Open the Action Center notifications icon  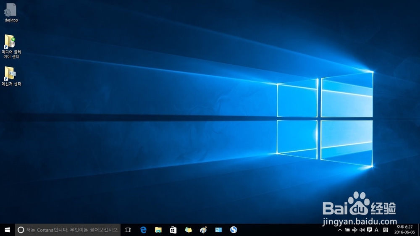(370, 230)
